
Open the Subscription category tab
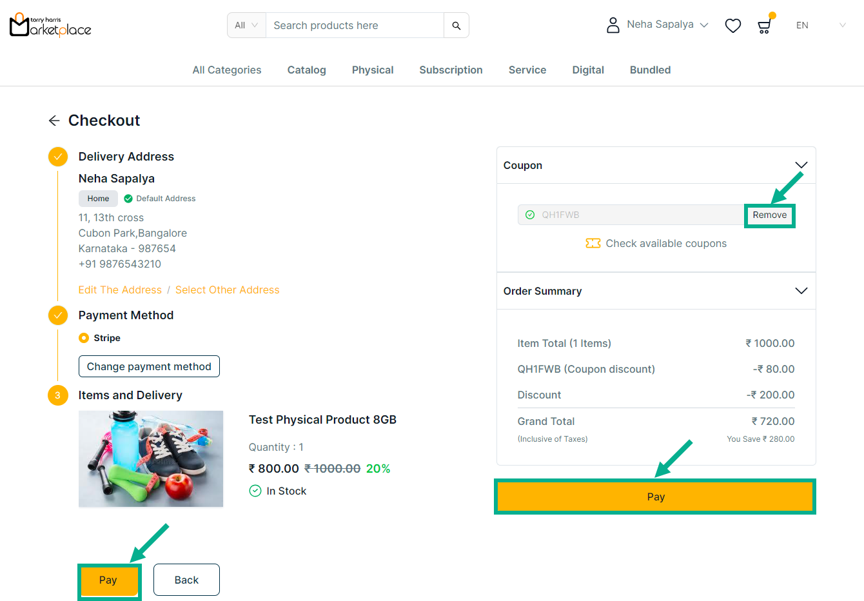point(451,70)
